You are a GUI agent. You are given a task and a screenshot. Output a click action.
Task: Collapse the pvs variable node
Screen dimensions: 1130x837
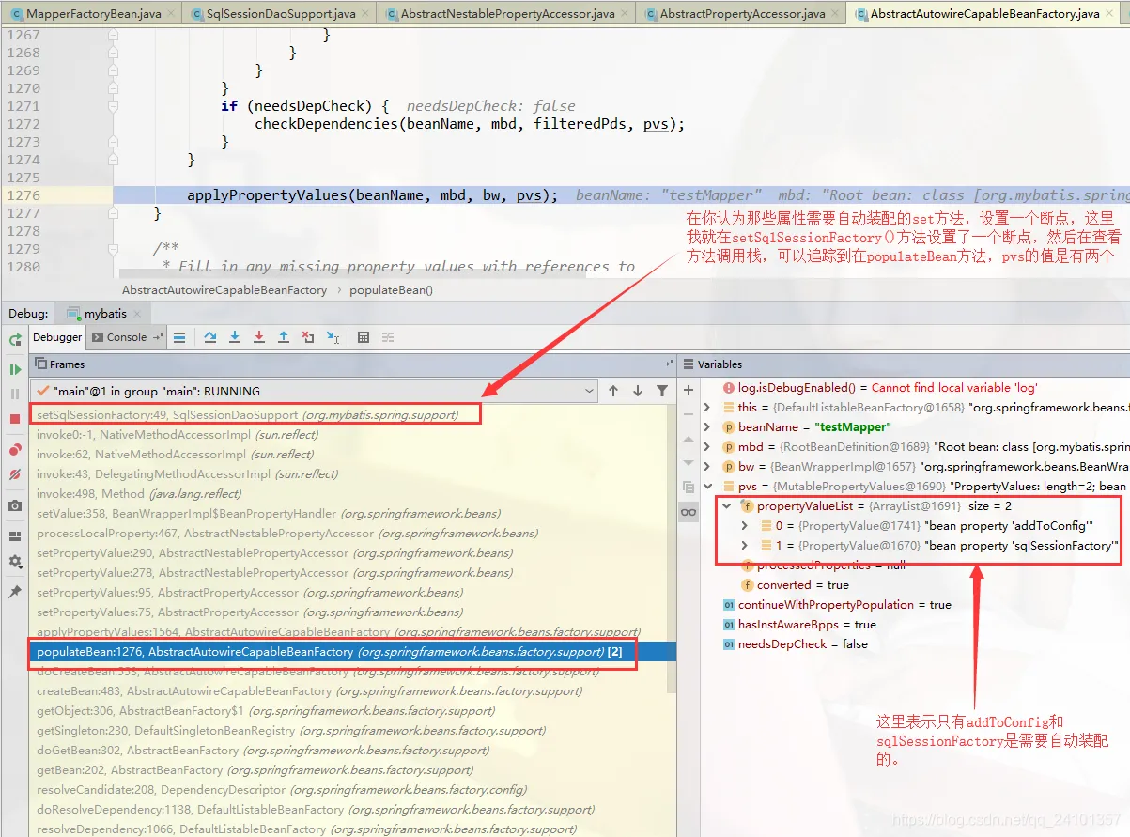707,487
